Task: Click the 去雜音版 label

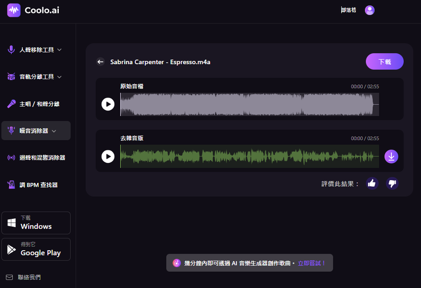Action: (x=132, y=138)
